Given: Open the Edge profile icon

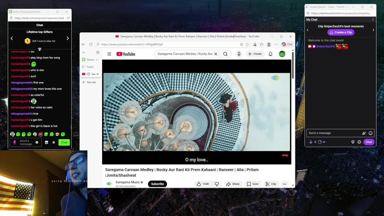Looking at the screenshot, I should tap(269, 44).
